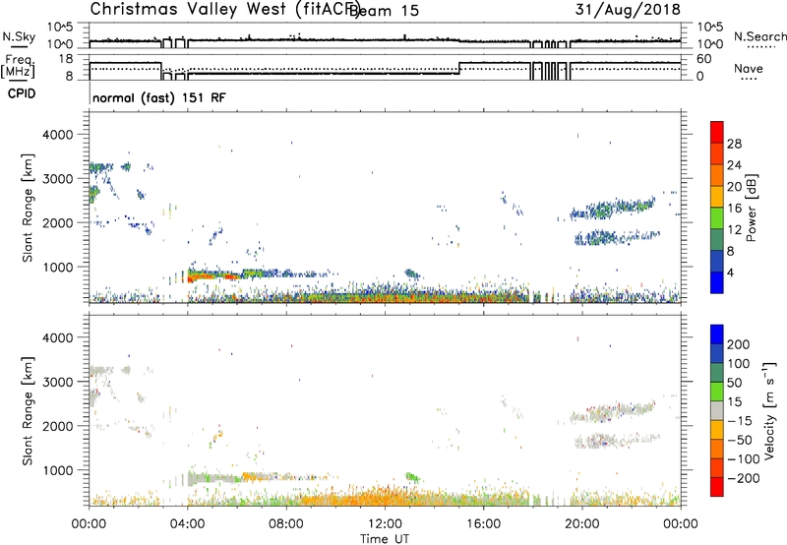Click the 20:00 time tick label

(581, 524)
